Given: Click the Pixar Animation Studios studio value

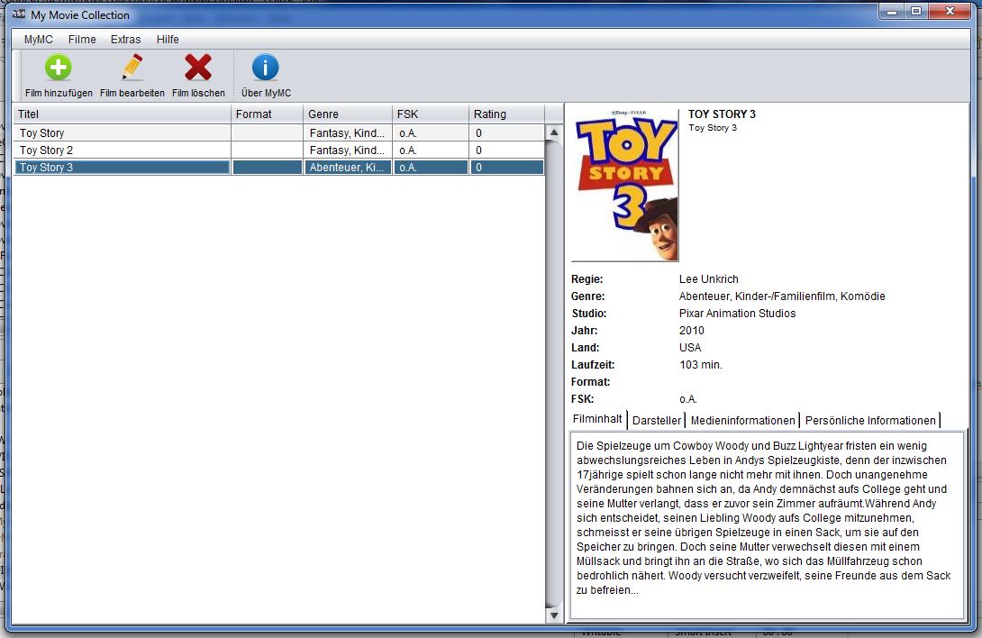Looking at the screenshot, I should point(737,314).
